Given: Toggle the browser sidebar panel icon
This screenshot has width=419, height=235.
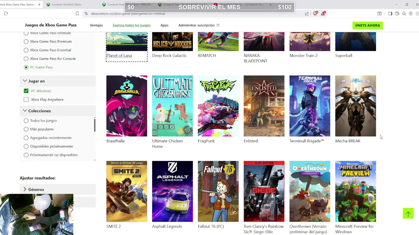Looking at the screenshot, I should [x=390, y=13].
